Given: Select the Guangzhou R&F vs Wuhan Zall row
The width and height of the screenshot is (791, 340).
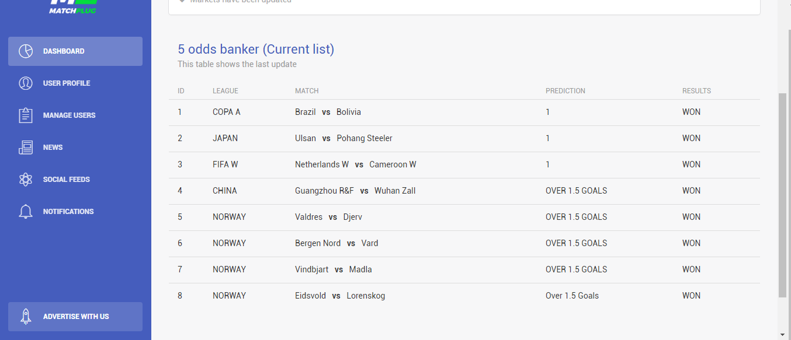Looking at the screenshot, I should pos(464,191).
